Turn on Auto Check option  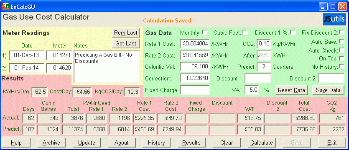[x=341, y=50]
